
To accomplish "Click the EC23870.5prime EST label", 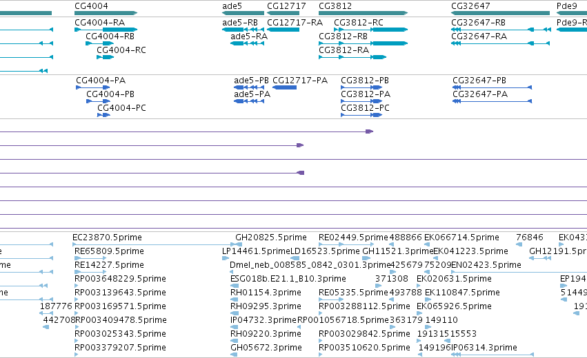I will pyautogui.click(x=107, y=238).
